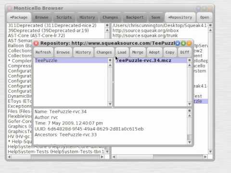Screen dimensions: 231x173
Task: Open the scrollbar menu square of version info pane
Action: [x=190, y=111]
